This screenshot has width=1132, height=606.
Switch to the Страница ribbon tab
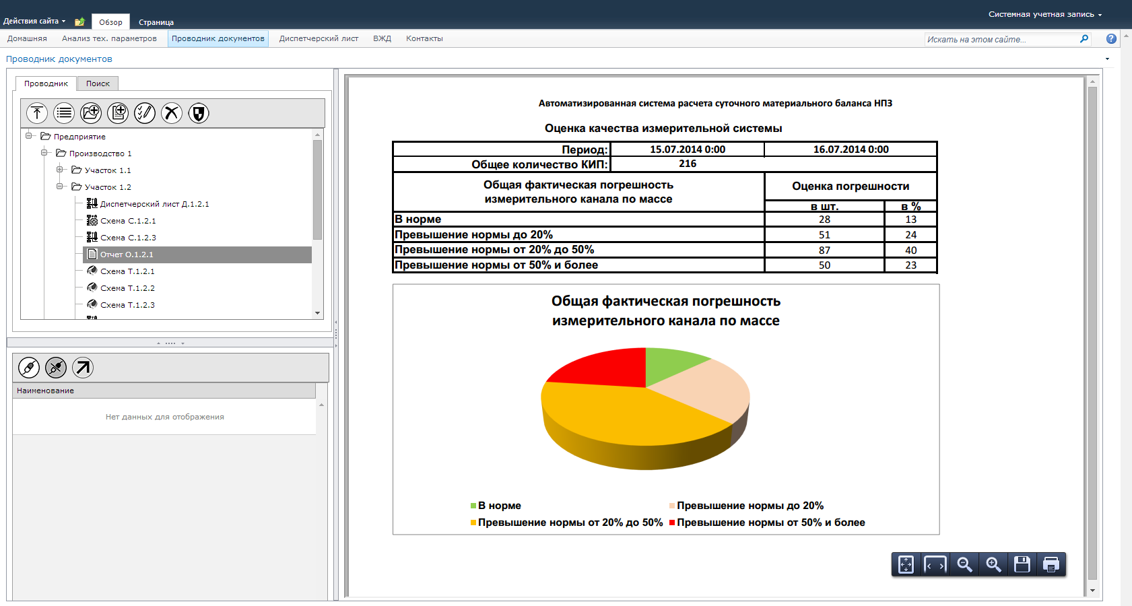click(156, 22)
